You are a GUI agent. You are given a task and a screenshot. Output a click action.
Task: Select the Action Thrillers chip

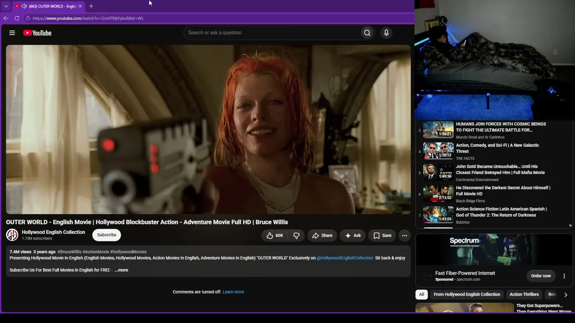[x=524, y=294]
